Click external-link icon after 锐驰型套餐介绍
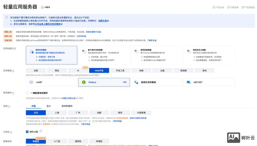 click(100, 32)
